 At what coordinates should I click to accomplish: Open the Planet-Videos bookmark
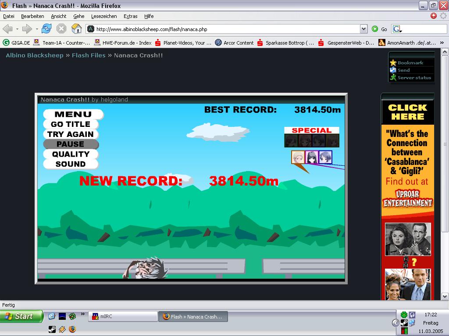click(183, 43)
